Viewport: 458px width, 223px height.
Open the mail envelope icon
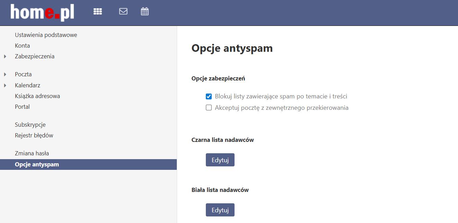point(123,11)
